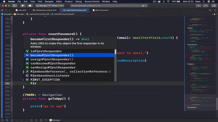Screen dimensions: 218x122
Task: Click the editor vertical scrollbar
Action: tap(217, 104)
